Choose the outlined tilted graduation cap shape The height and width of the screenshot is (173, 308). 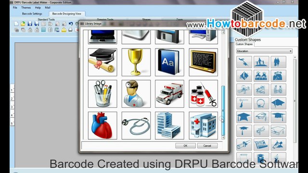coord(261,117)
